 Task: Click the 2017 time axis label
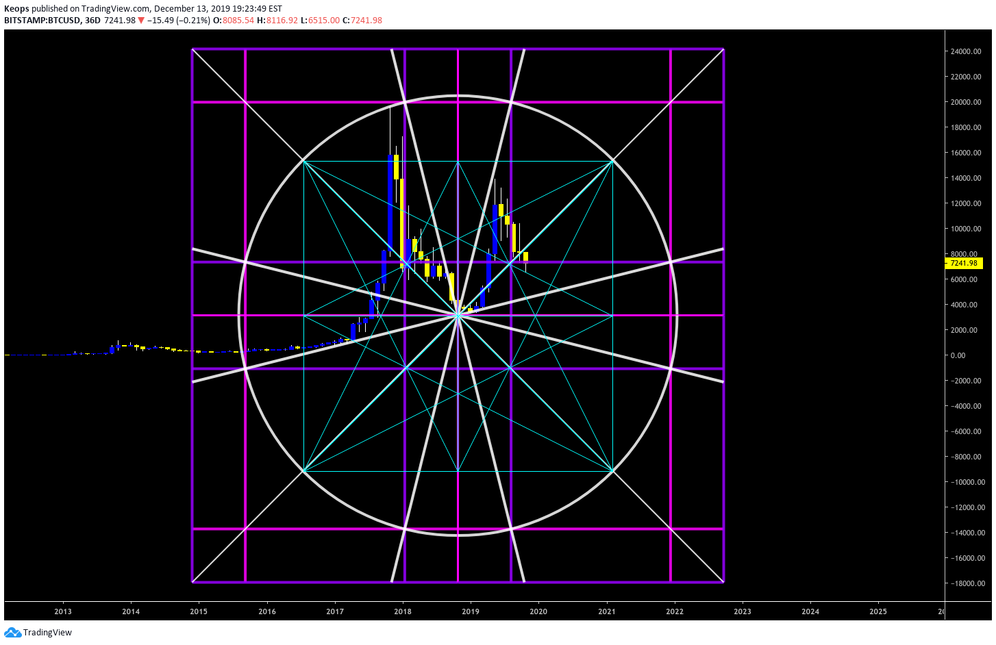point(335,611)
